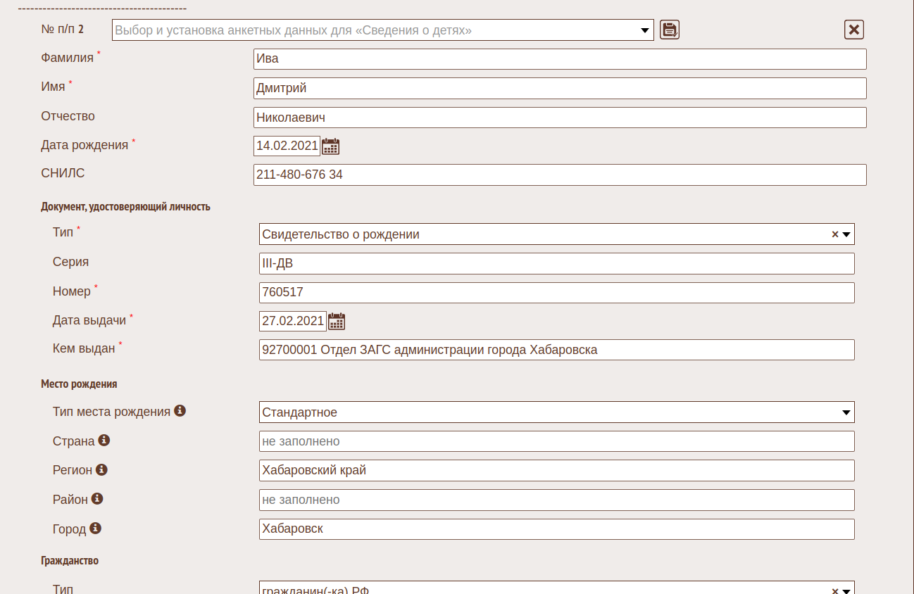914x594 pixels.
Task: Click info icon next to Район
Action: point(97,498)
